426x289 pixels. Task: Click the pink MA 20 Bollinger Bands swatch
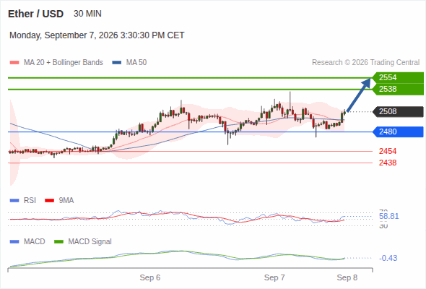tap(14, 63)
